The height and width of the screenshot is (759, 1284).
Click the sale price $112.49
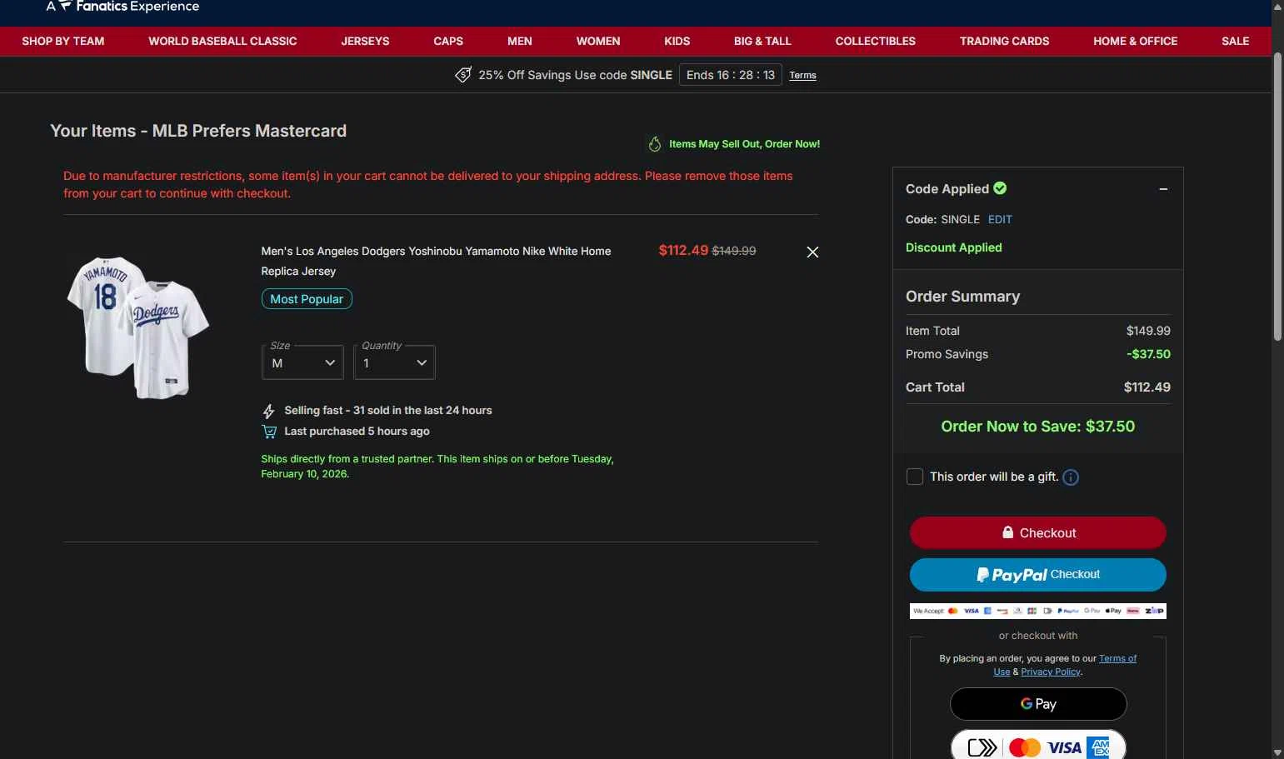tap(683, 250)
